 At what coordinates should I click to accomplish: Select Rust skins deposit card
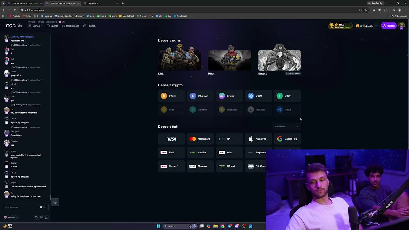(x=229, y=60)
